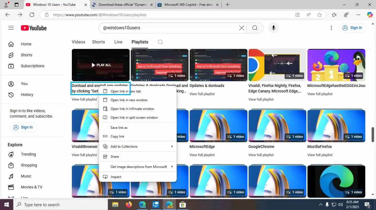376x210 pixels.
Task: Choose Open link in new window
Action: click(x=138, y=100)
